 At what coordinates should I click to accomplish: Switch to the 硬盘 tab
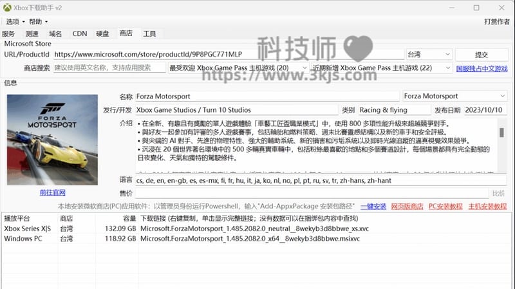pyautogui.click(x=102, y=33)
